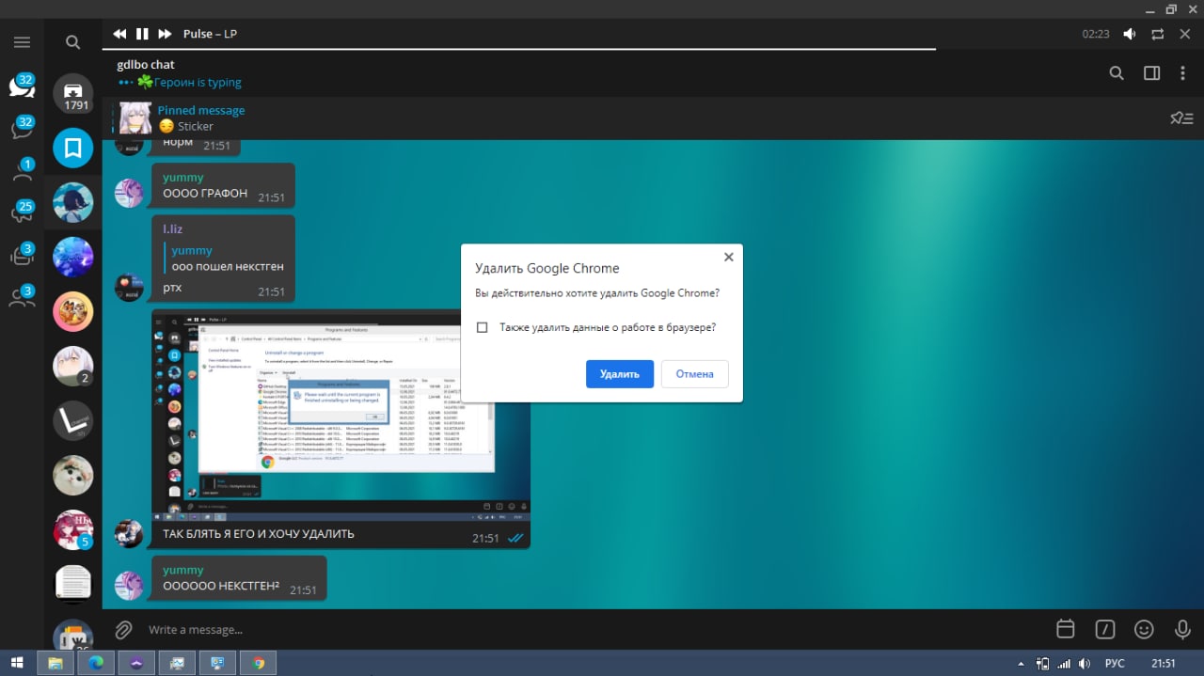Image resolution: width=1204 pixels, height=676 pixels.
Task: Open gdlbo chat header title
Action: click(146, 65)
